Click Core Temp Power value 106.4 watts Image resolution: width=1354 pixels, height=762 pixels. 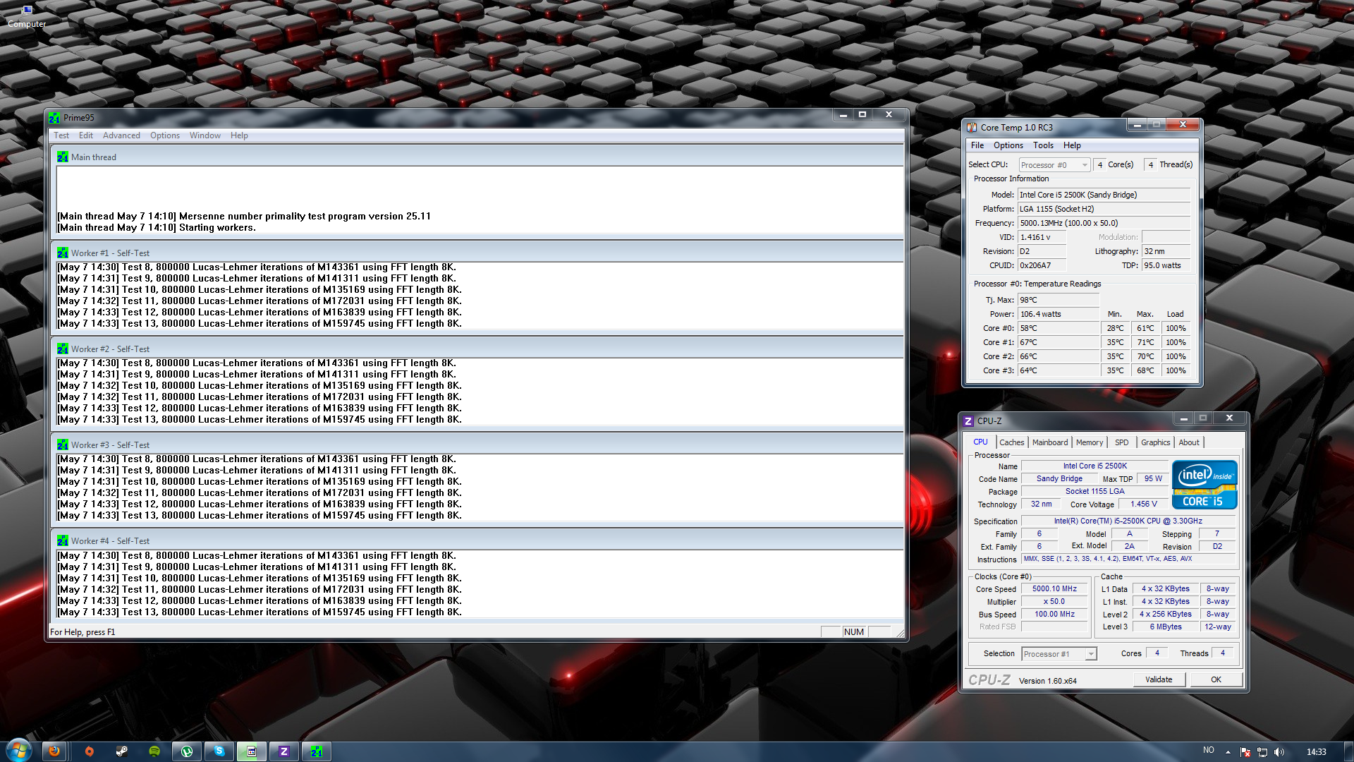1058,314
